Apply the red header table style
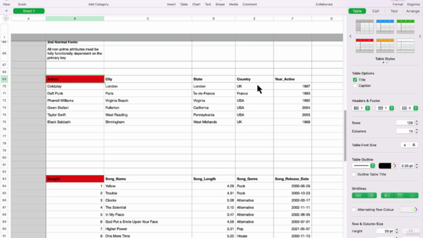This screenshot has height=238, width=423. (x=364, y=46)
